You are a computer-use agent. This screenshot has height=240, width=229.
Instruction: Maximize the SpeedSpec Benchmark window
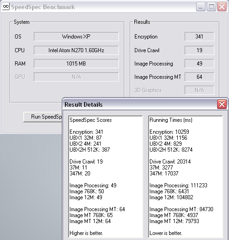pos(211,7)
